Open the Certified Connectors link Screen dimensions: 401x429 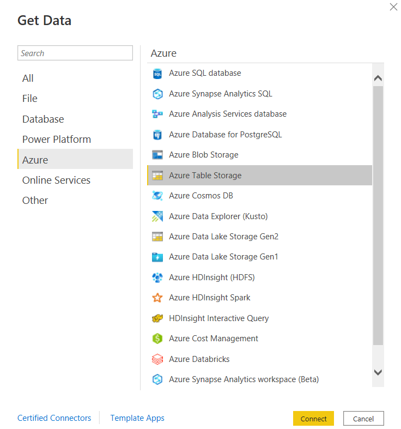(x=54, y=418)
